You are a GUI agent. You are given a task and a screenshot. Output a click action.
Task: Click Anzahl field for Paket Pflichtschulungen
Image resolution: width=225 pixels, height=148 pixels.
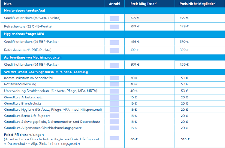click(114, 138)
